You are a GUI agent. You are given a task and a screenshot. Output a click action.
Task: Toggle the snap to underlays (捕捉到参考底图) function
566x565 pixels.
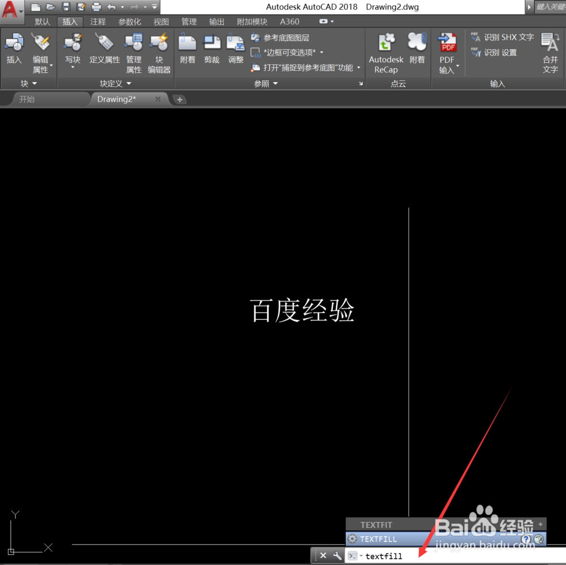pos(302,67)
